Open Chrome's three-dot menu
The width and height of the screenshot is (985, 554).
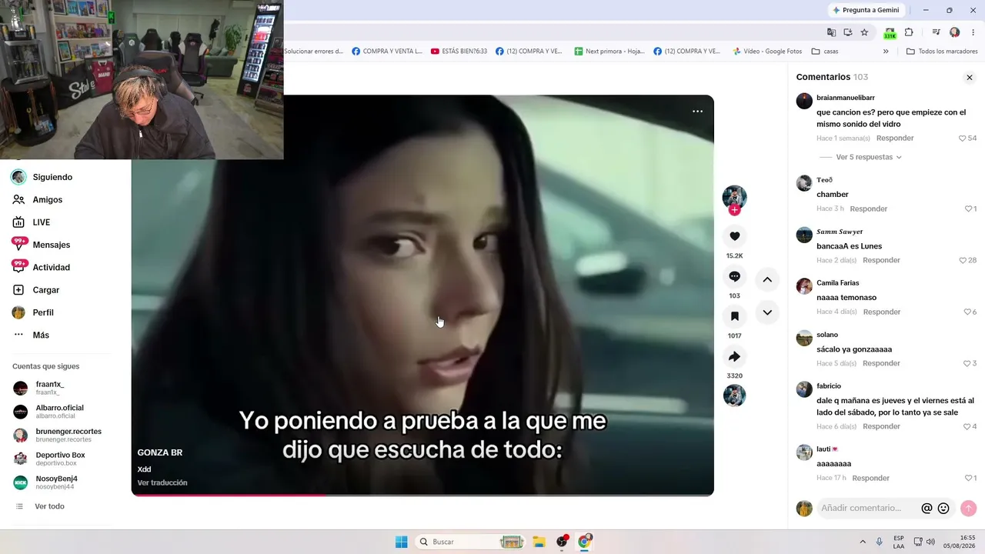(973, 32)
